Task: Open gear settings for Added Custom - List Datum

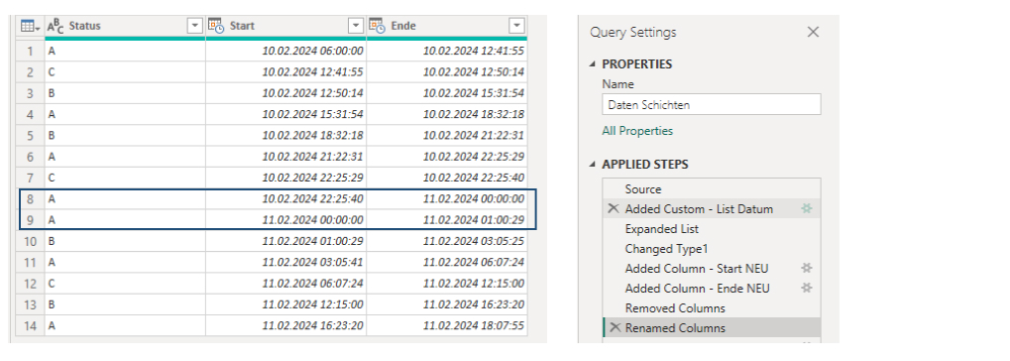Action: (806, 209)
